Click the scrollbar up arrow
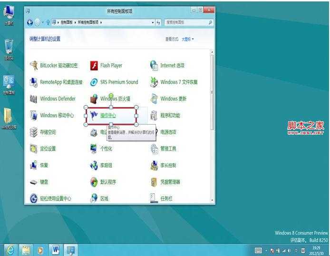This screenshot has height=256, width=330. 212,52
